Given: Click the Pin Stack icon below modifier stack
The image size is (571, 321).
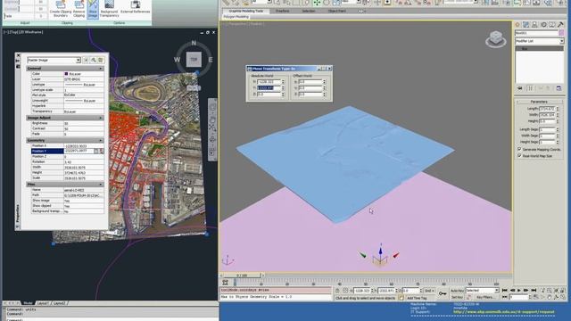Looking at the screenshot, I should [x=519, y=88].
